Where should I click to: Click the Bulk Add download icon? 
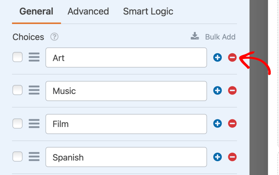click(x=195, y=37)
